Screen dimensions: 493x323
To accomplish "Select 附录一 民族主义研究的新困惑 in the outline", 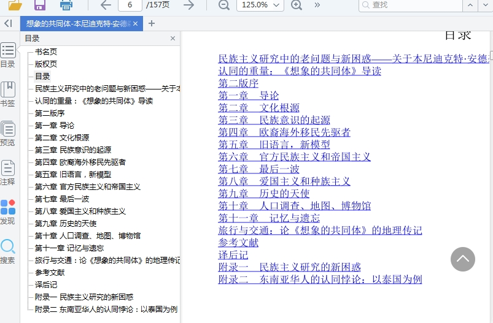I will (84, 297).
